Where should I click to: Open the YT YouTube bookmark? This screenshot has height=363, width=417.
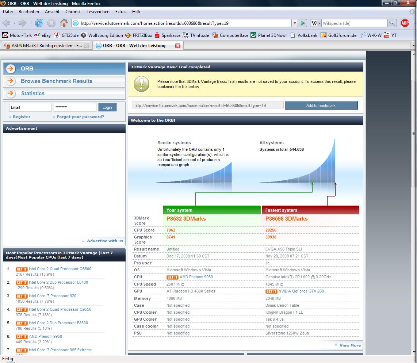pos(390,35)
